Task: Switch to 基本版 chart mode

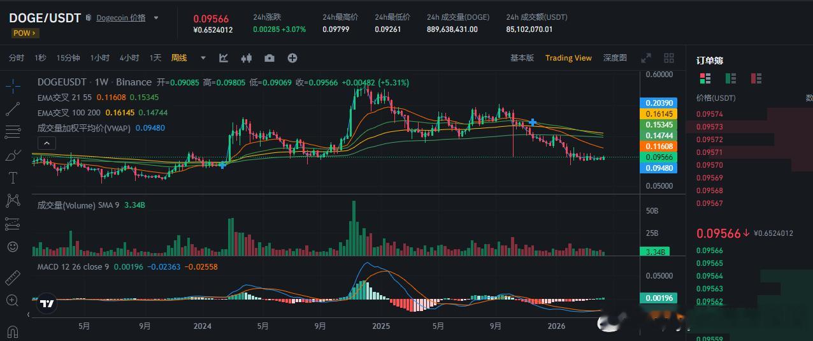Action: point(522,58)
